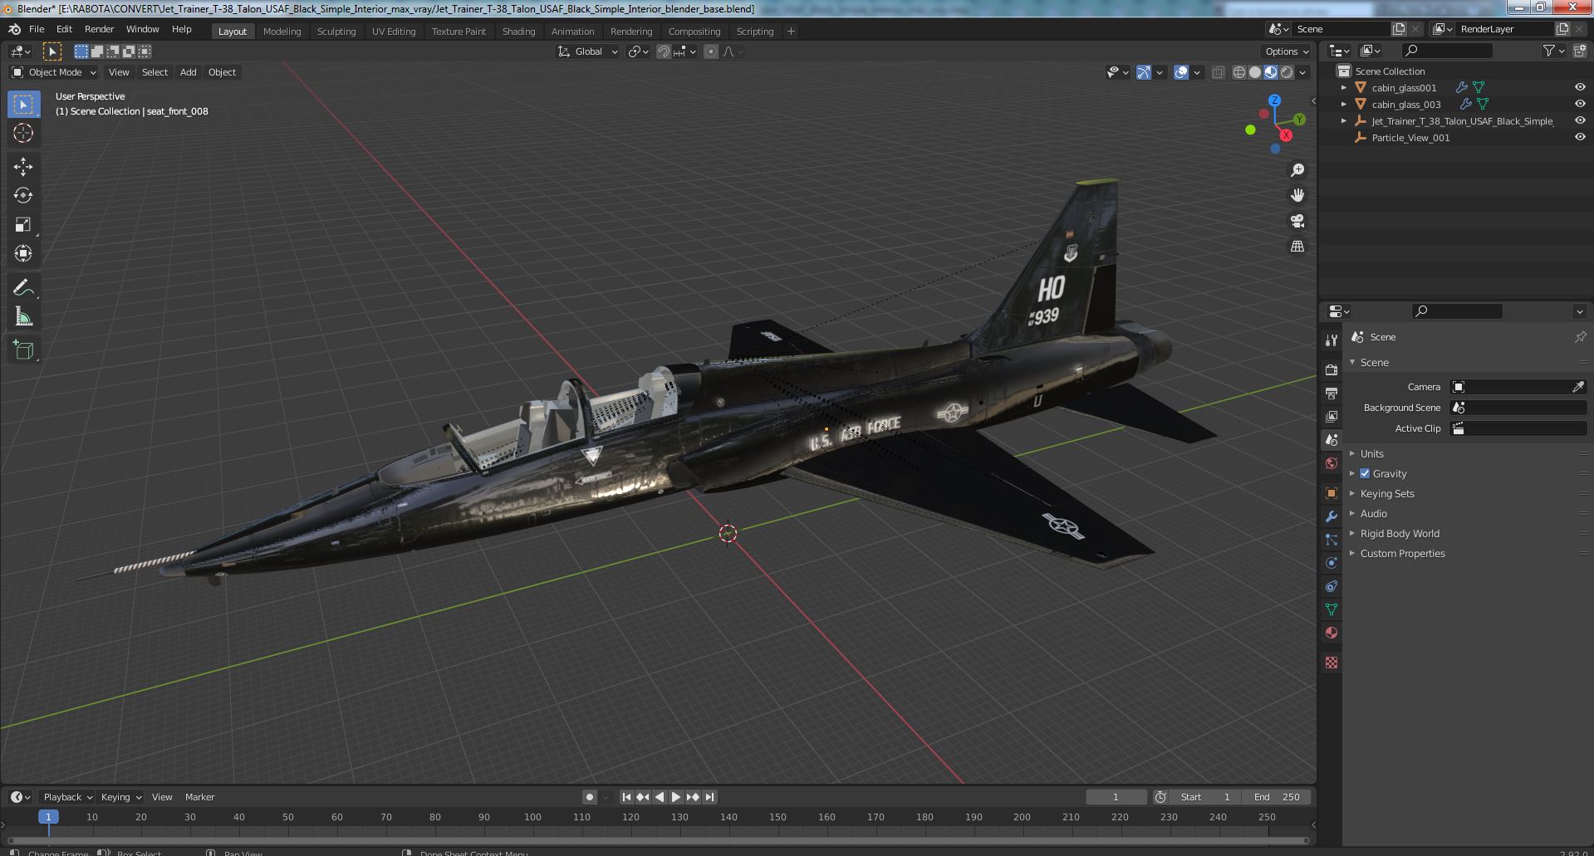Open the timeline Playback menu
This screenshot has width=1594, height=856.
click(x=66, y=797)
